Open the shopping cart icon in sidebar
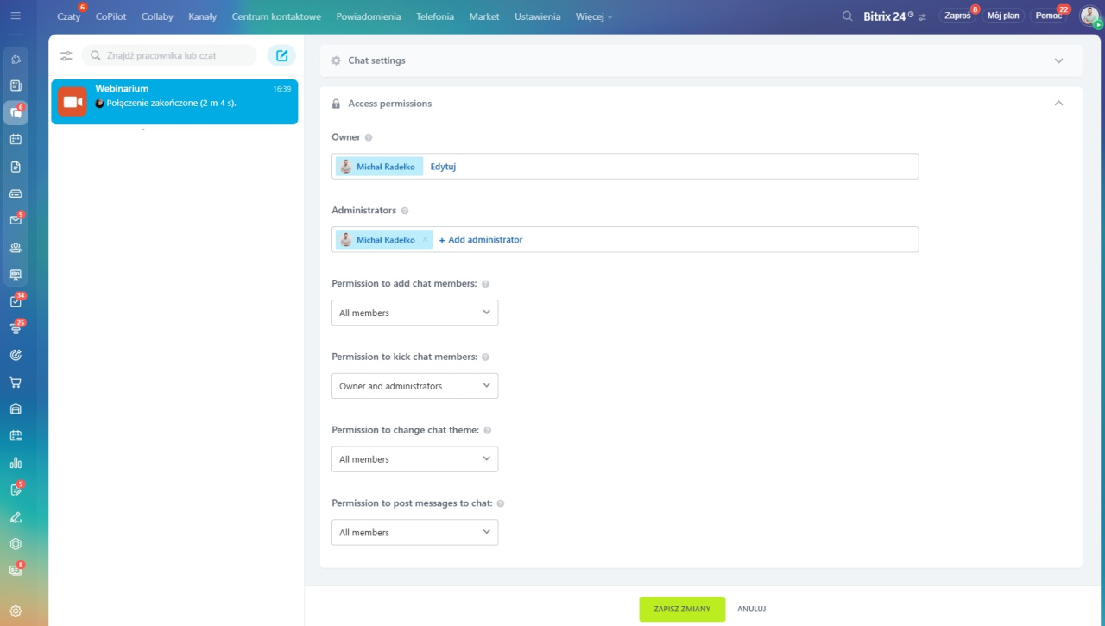 click(x=16, y=383)
